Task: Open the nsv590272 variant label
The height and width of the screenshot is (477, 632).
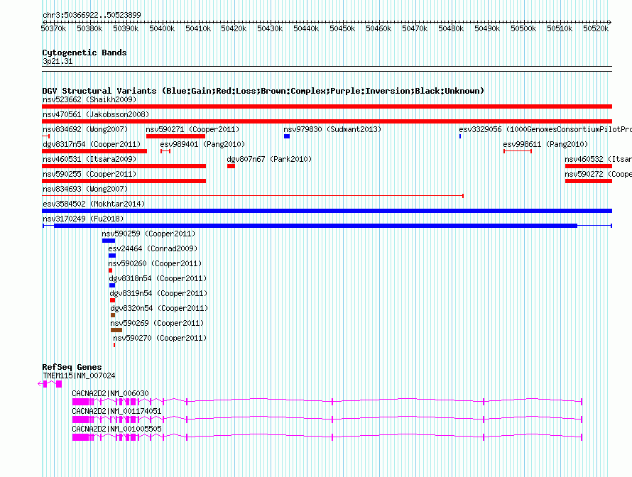Action: click(598, 174)
